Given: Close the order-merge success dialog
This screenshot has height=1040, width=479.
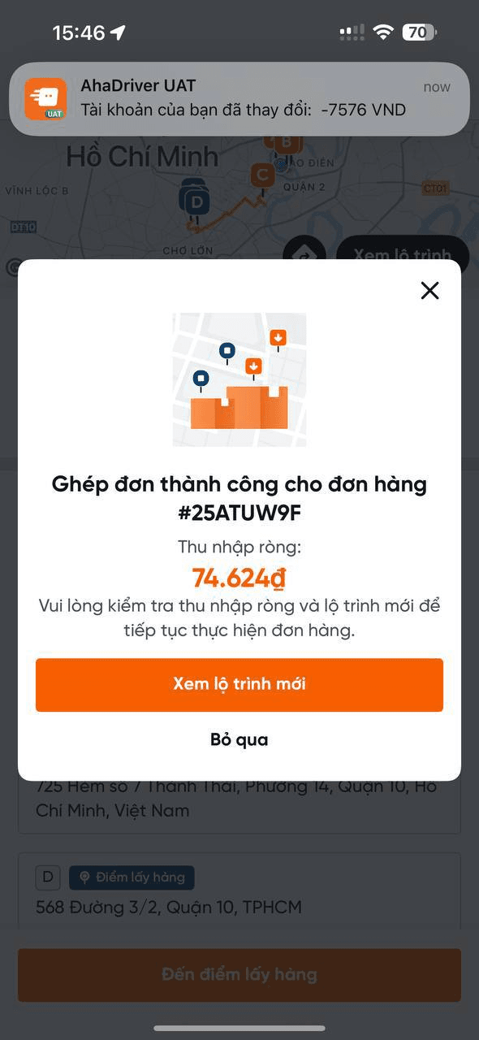Looking at the screenshot, I should [x=429, y=290].
